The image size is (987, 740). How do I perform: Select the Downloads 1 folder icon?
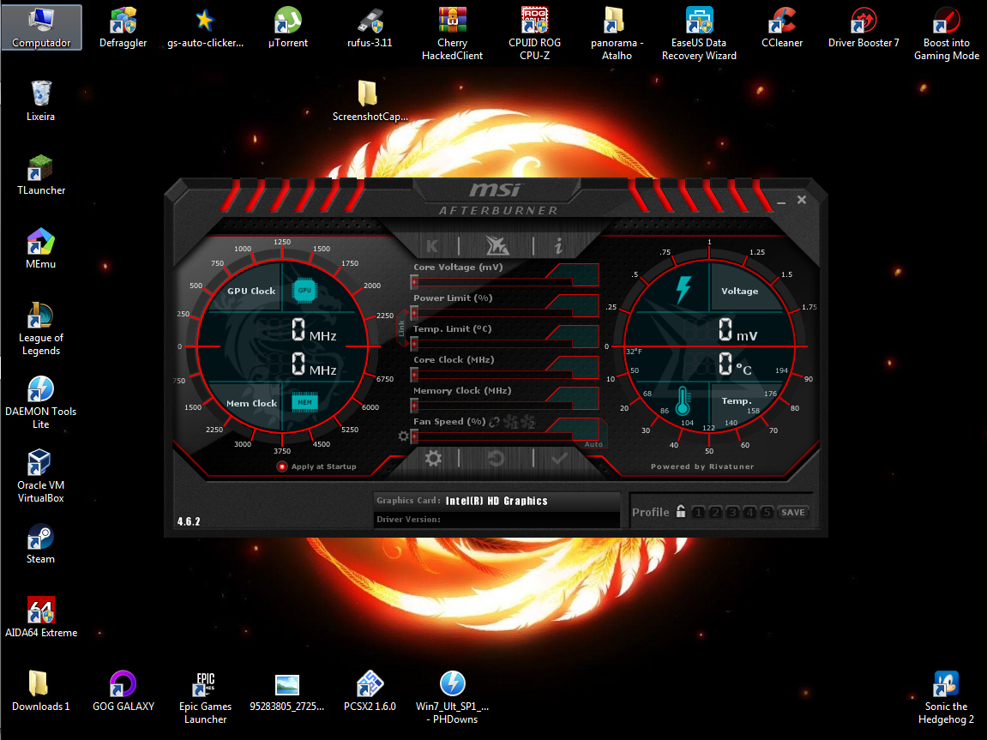(41, 691)
